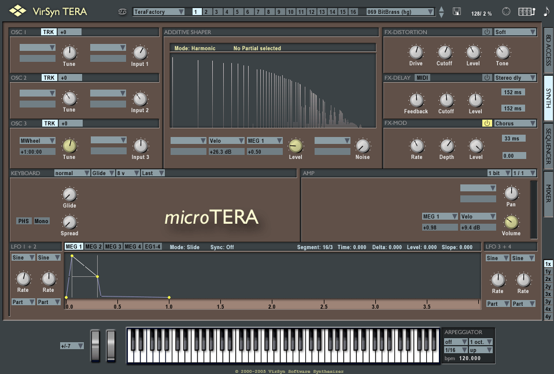554x374 pixels.
Task: Open the TeraFactory bank dropdown
Action: (159, 12)
